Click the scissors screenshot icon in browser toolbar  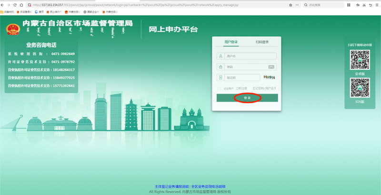[364, 5]
